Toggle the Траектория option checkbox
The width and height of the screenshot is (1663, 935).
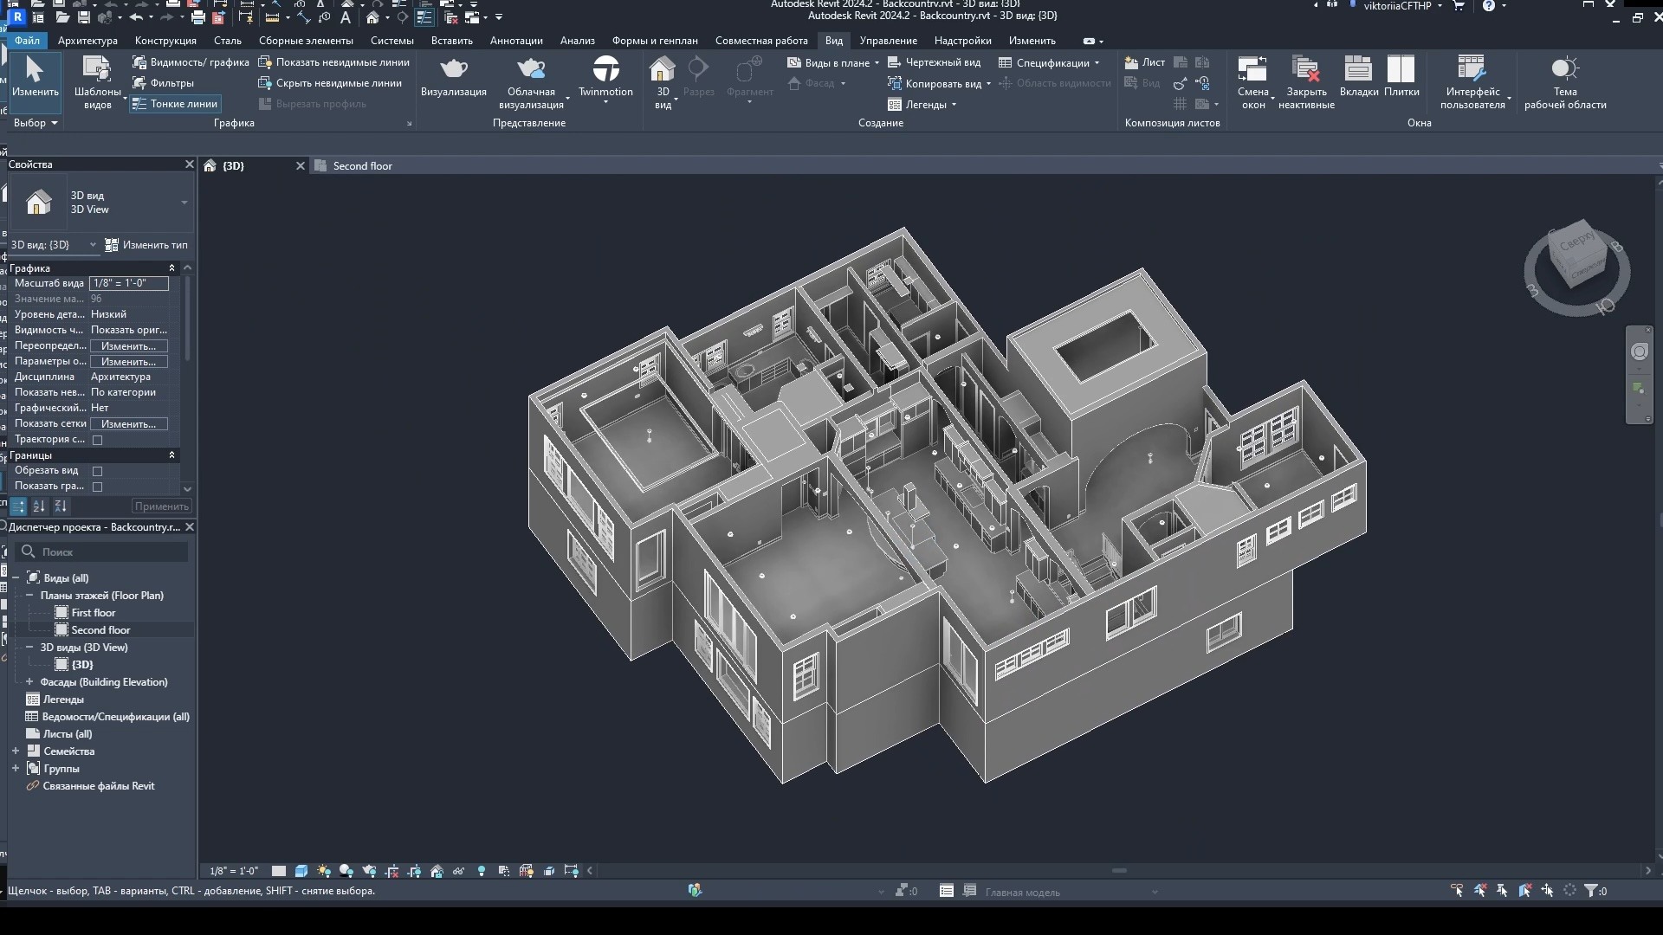click(x=97, y=439)
